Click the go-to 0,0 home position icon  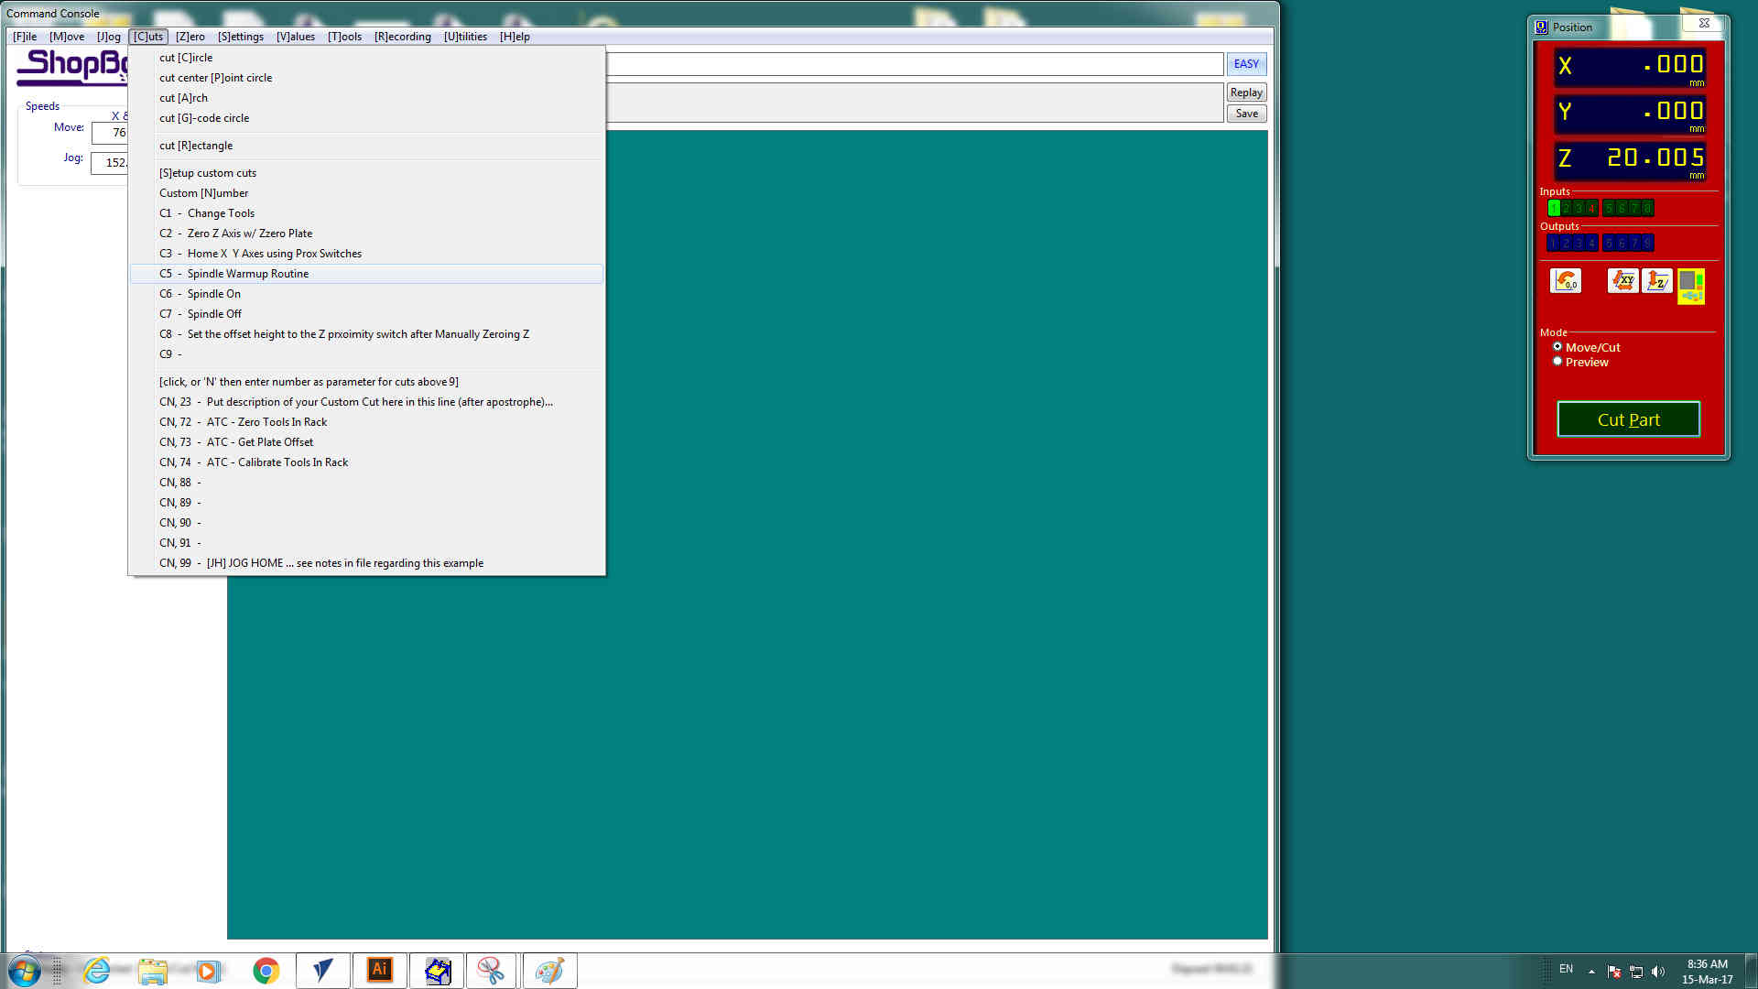pyautogui.click(x=1566, y=280)
